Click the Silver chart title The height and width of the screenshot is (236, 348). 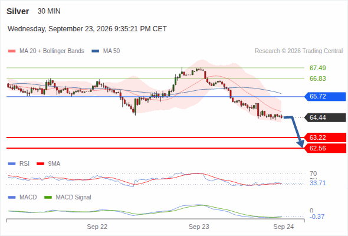(18, 11)
